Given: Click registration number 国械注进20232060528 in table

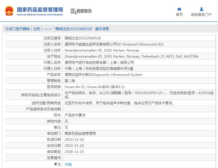Looking at the screenshot, I should (82, 38).
